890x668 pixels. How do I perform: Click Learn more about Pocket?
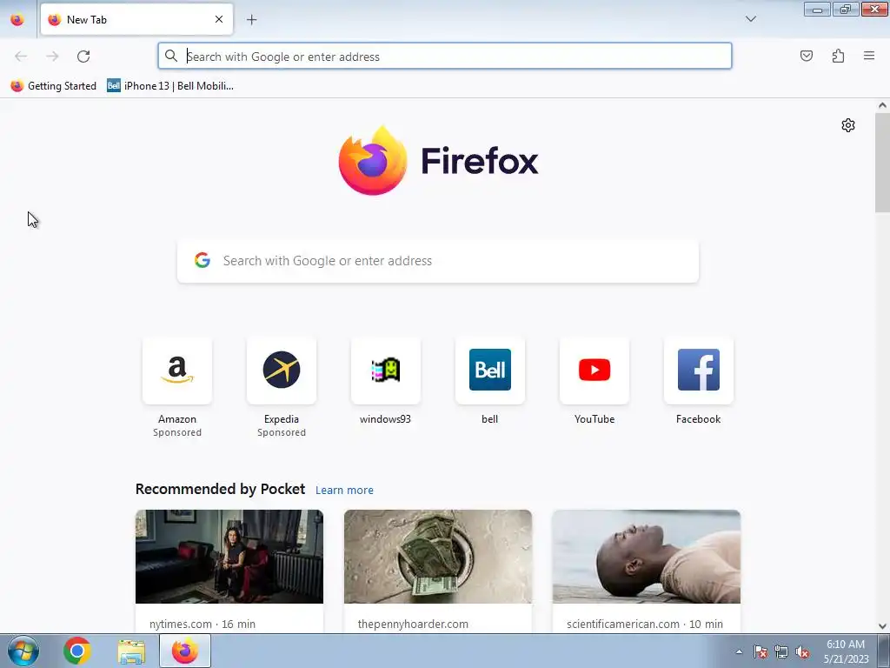click(344, 490)
